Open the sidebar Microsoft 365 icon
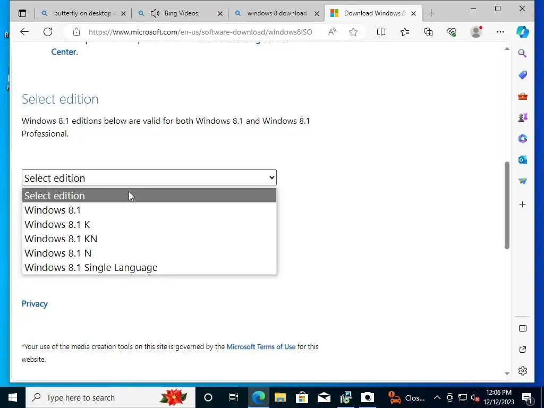The width and height of the screenshot is (544, 408). coord(523,139)
